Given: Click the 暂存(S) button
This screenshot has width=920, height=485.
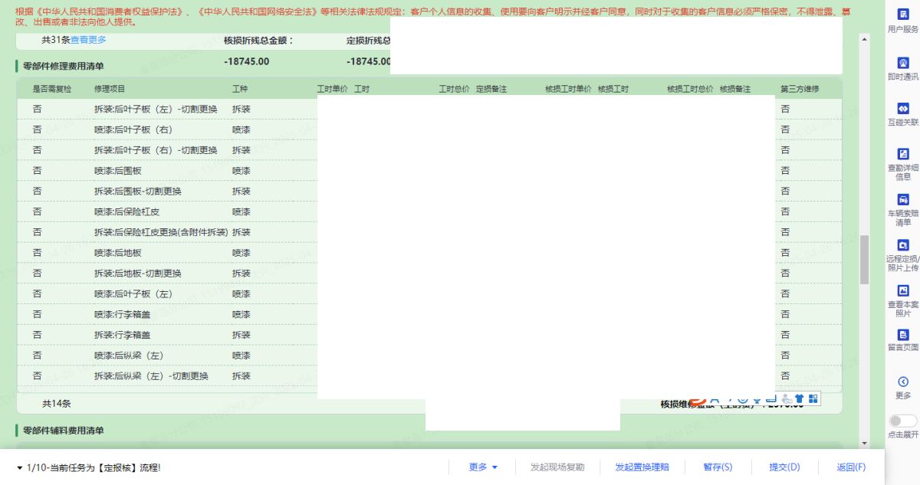Looking at the screenshot, I should tap(718, 467).
